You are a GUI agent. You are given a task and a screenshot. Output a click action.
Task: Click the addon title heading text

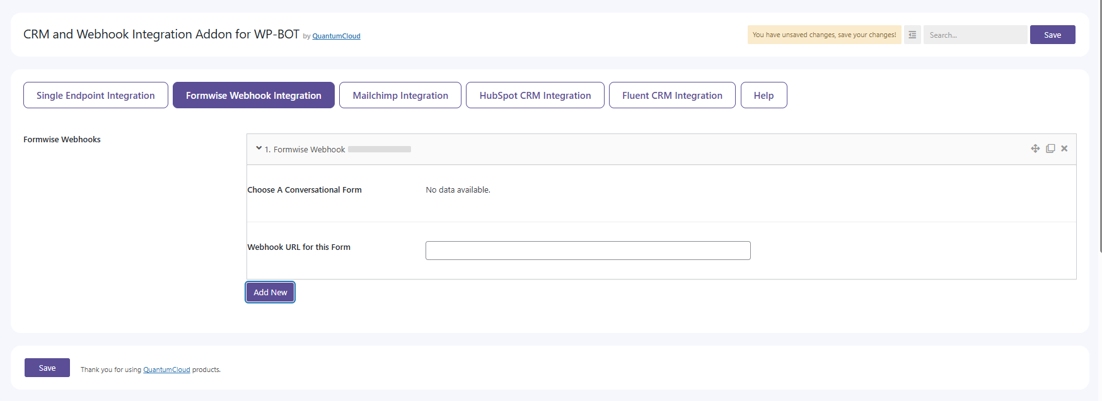[x=161, y=34]
